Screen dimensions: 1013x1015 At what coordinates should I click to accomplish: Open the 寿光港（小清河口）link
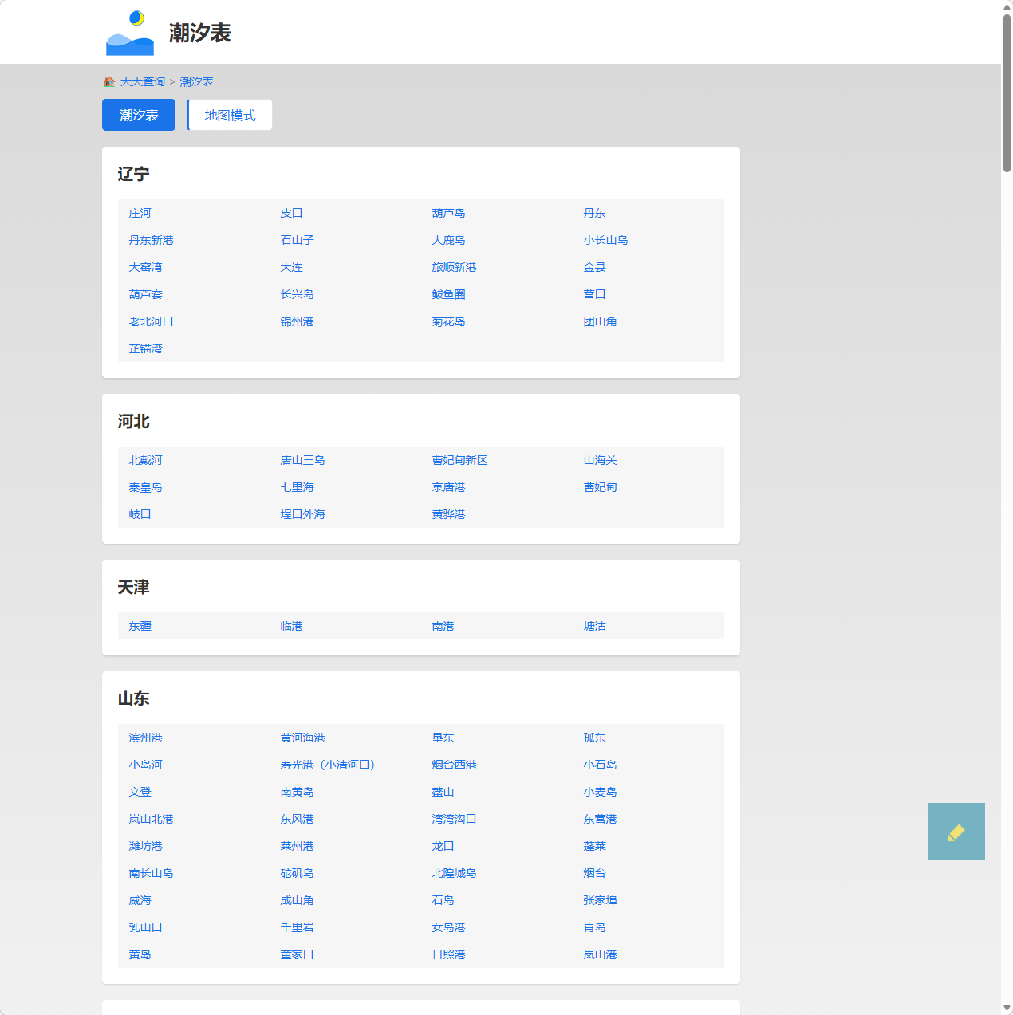327,765
